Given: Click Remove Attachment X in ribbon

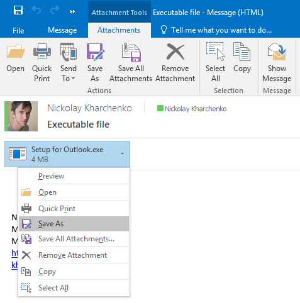Looking at the screenshot, I should tap(175, 62).
